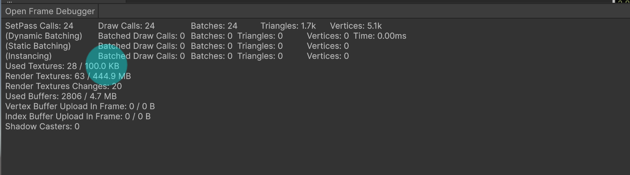Click Batched Draw Calls in Instancing row
This screenshot has height=175, width=630.
(141, 56)
